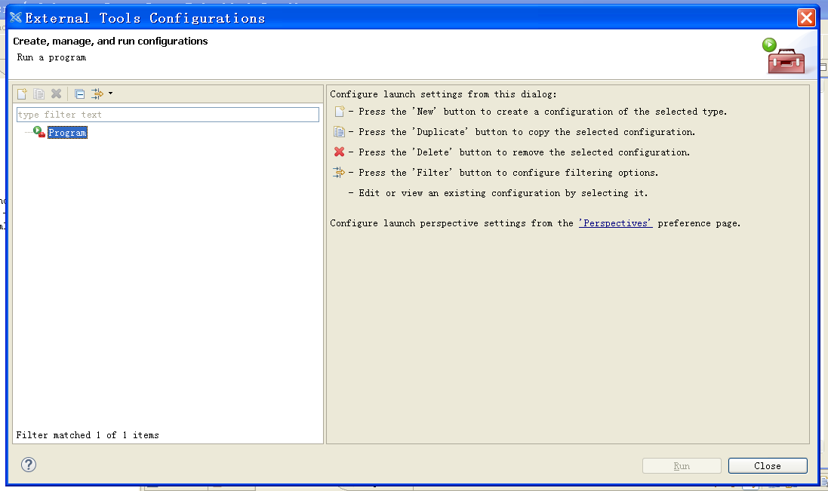Click the disabled Run button
The height and width of the screenshot is (491, 828).
(x=681, y=465)
